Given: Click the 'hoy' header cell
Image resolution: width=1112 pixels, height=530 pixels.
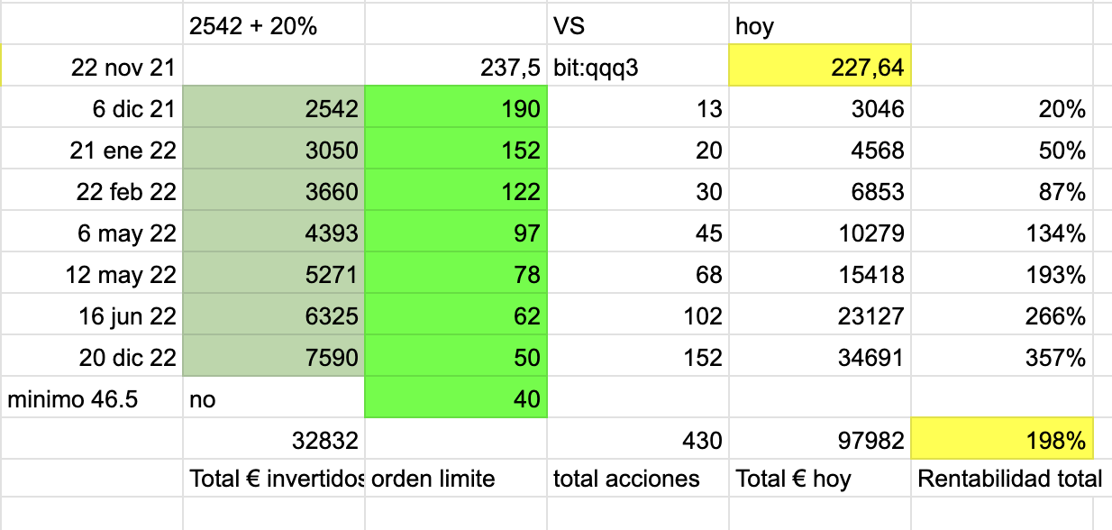Looking at the screenshot, I should tap(820, 24).
